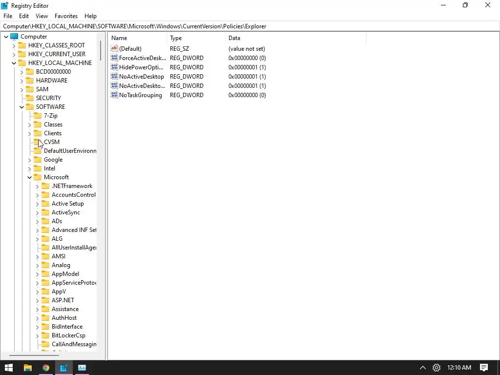Open the settings gear in system tray
The image size is (500, 375).
pos(436,368)
